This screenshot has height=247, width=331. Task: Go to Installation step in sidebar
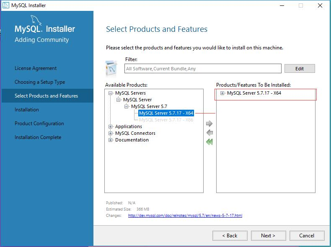[26, 110]
